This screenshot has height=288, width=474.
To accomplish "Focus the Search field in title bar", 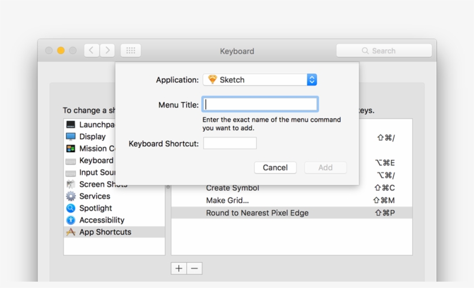I will [384, 50].
